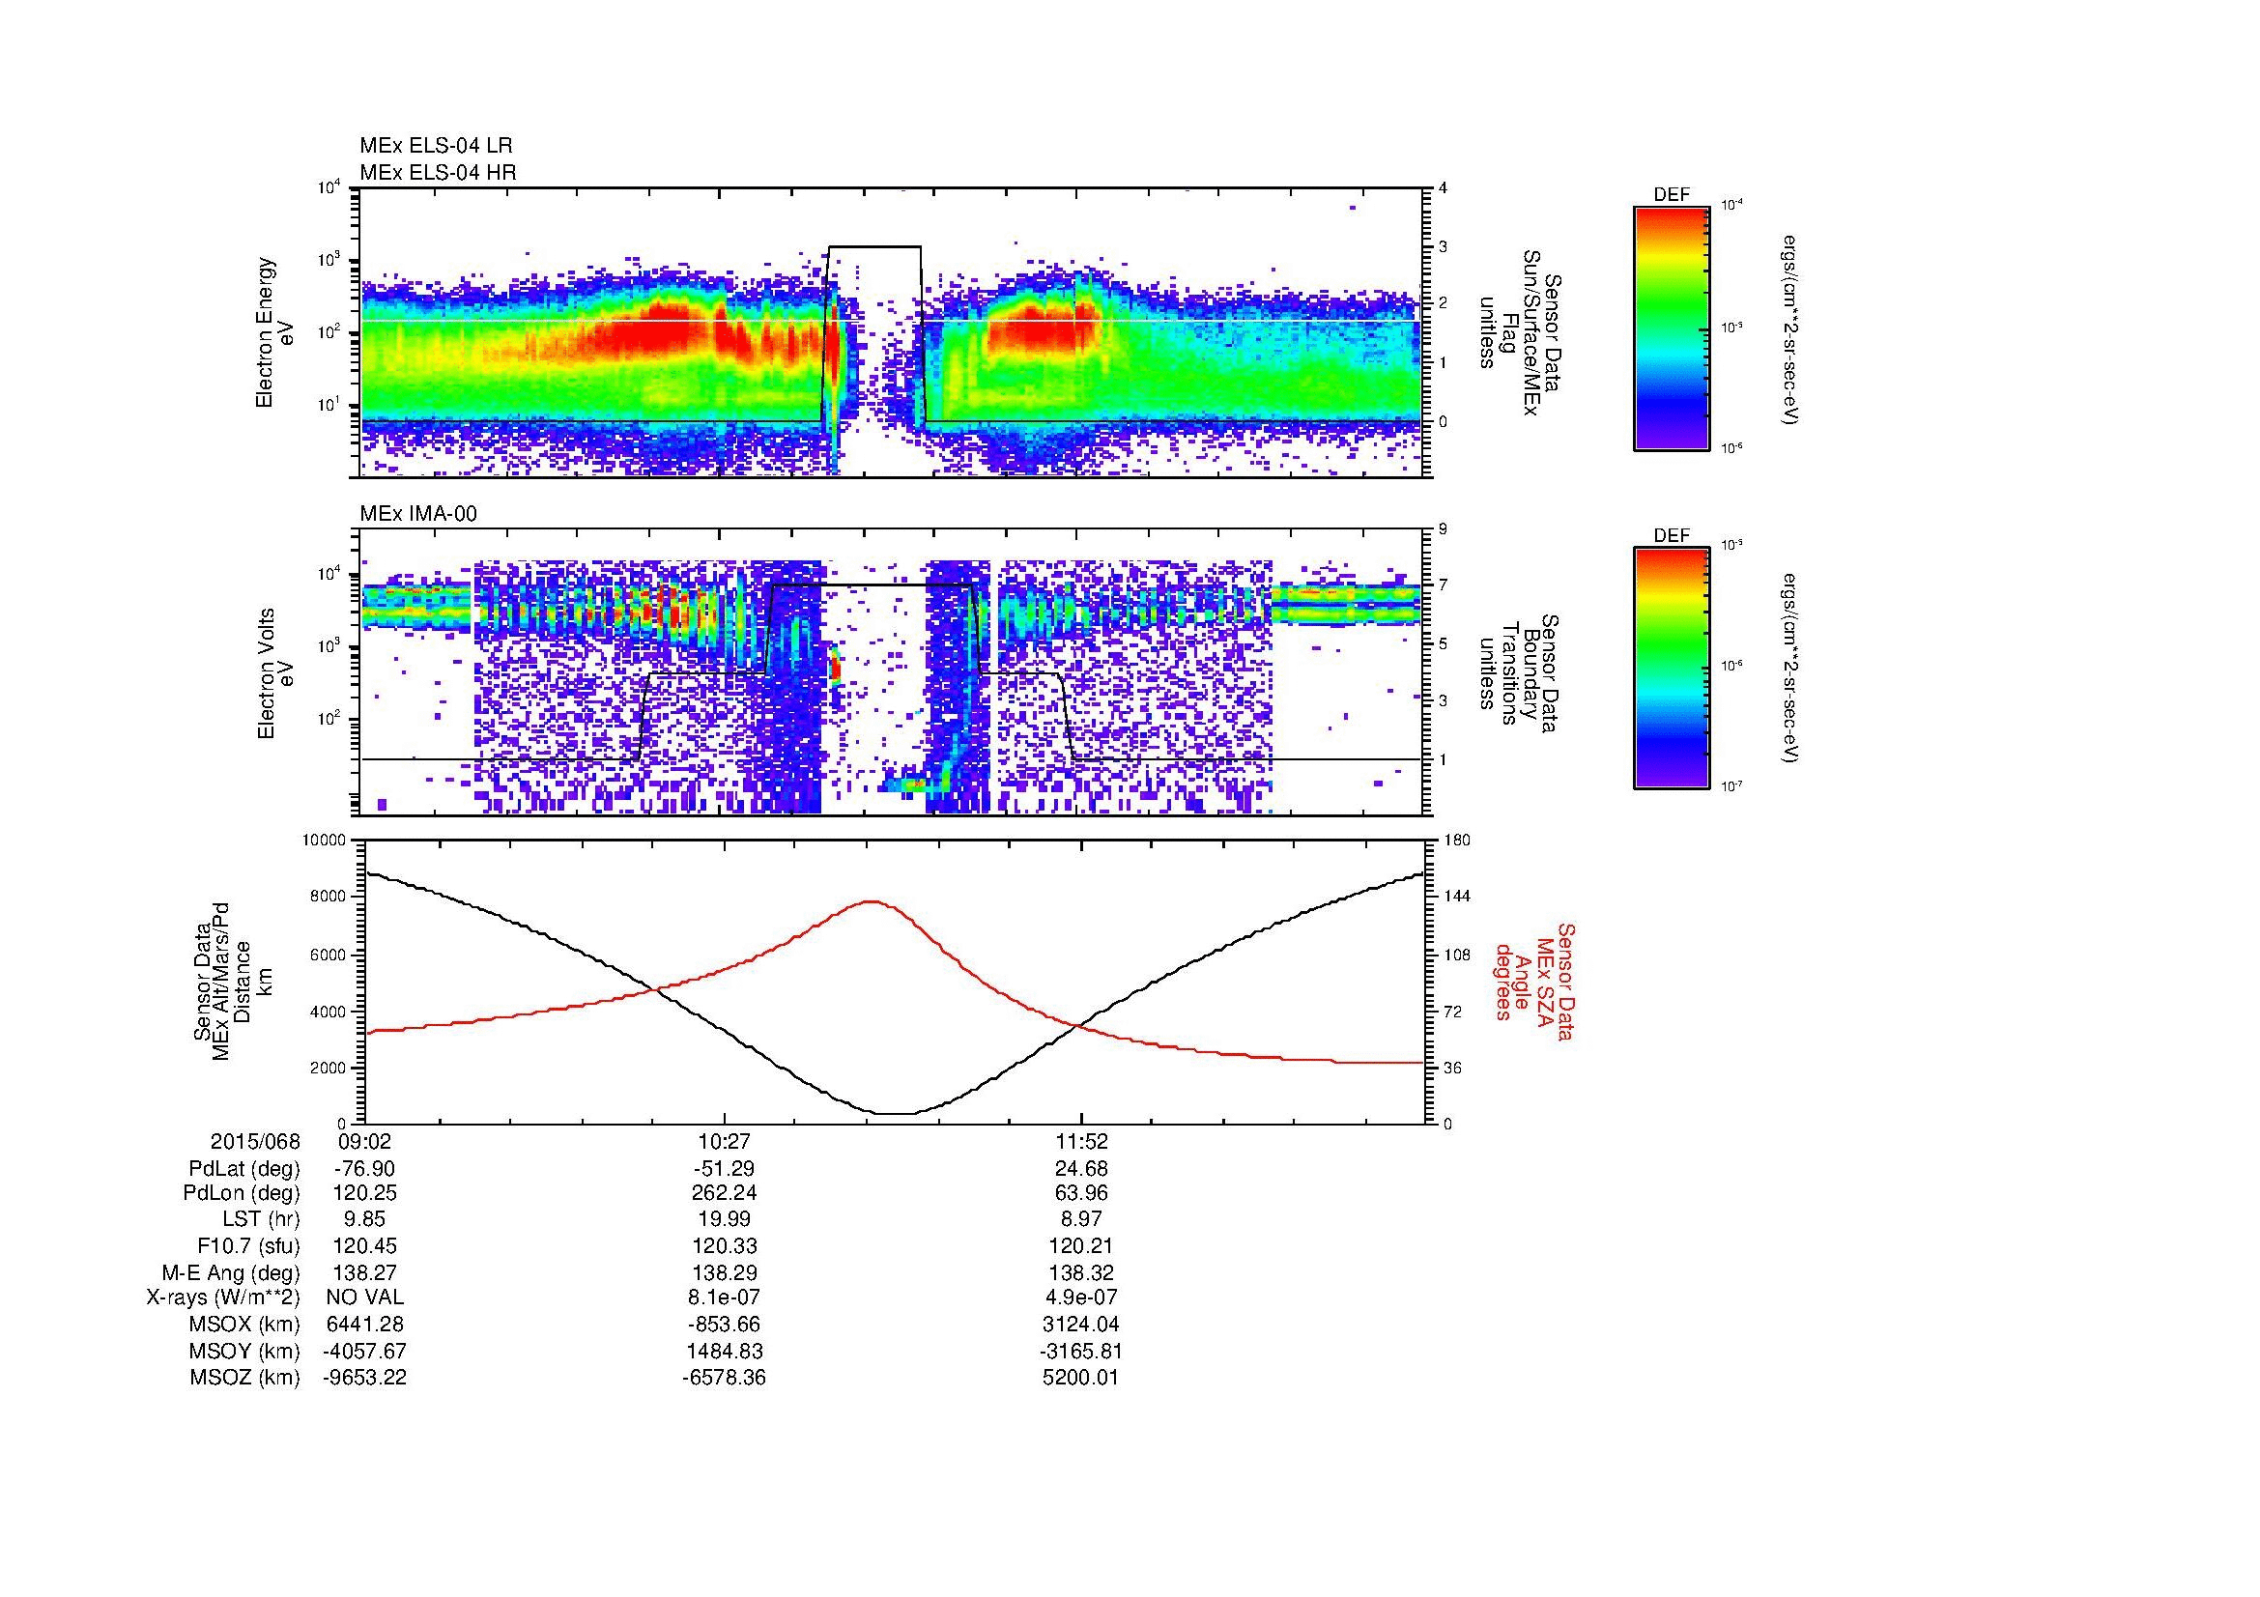The height and width of the screenshot is (1597, 2260).
Task: Click the MSOZ value '-9653.22'
Action: [x=364, y=1379]
